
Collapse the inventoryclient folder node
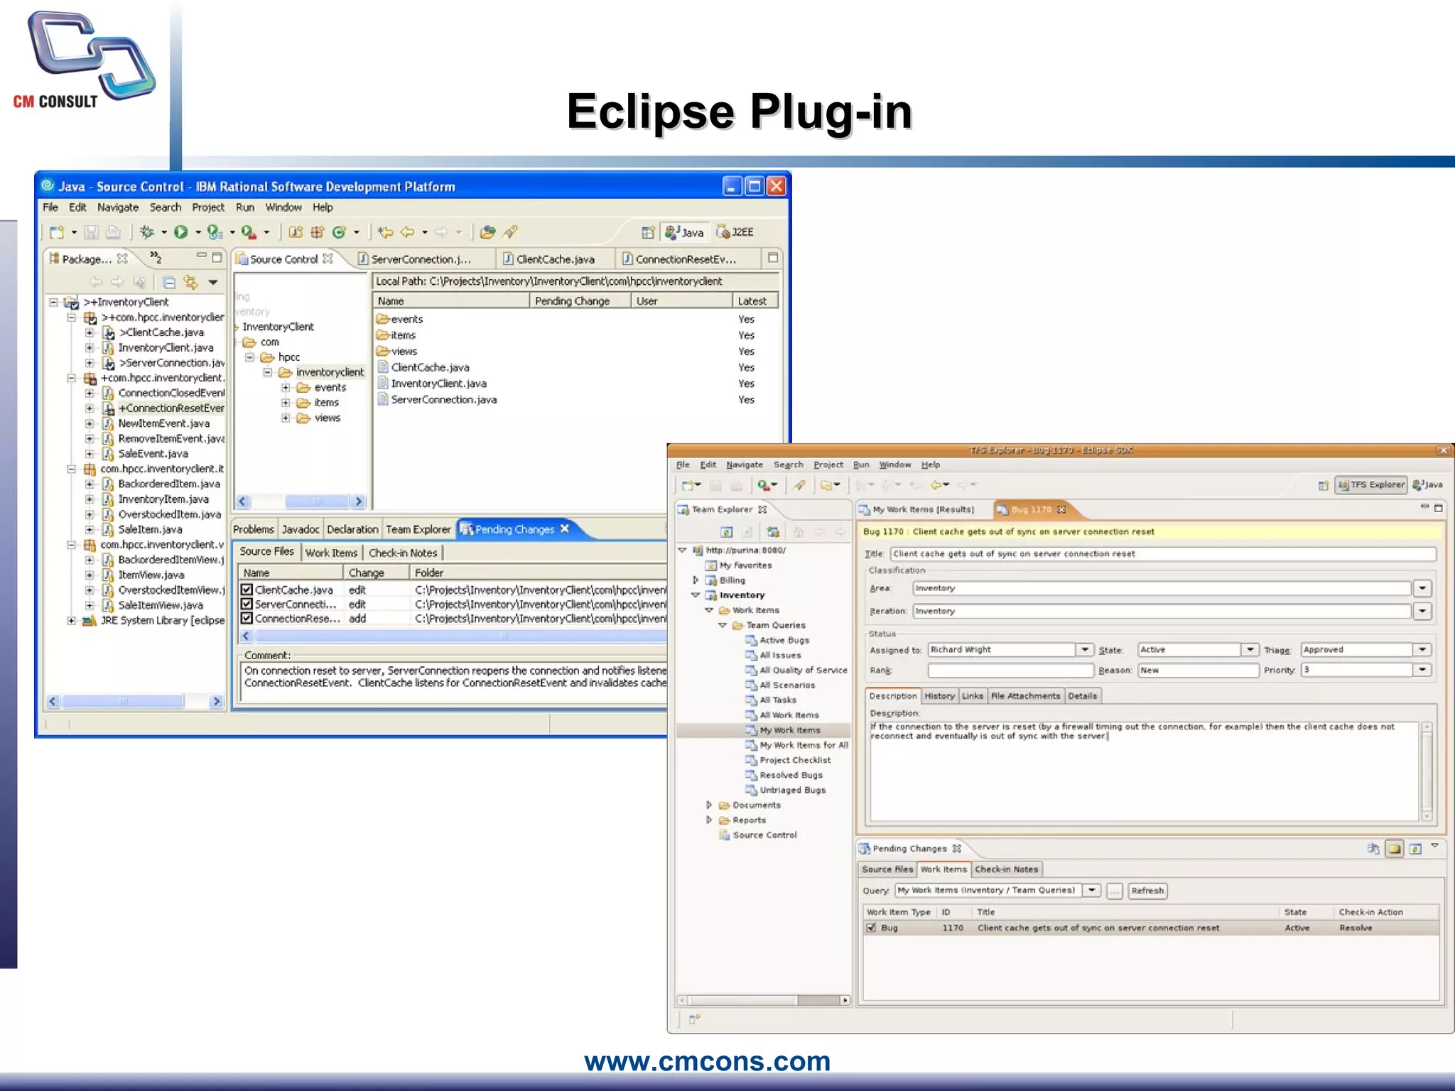pos(268,372)
